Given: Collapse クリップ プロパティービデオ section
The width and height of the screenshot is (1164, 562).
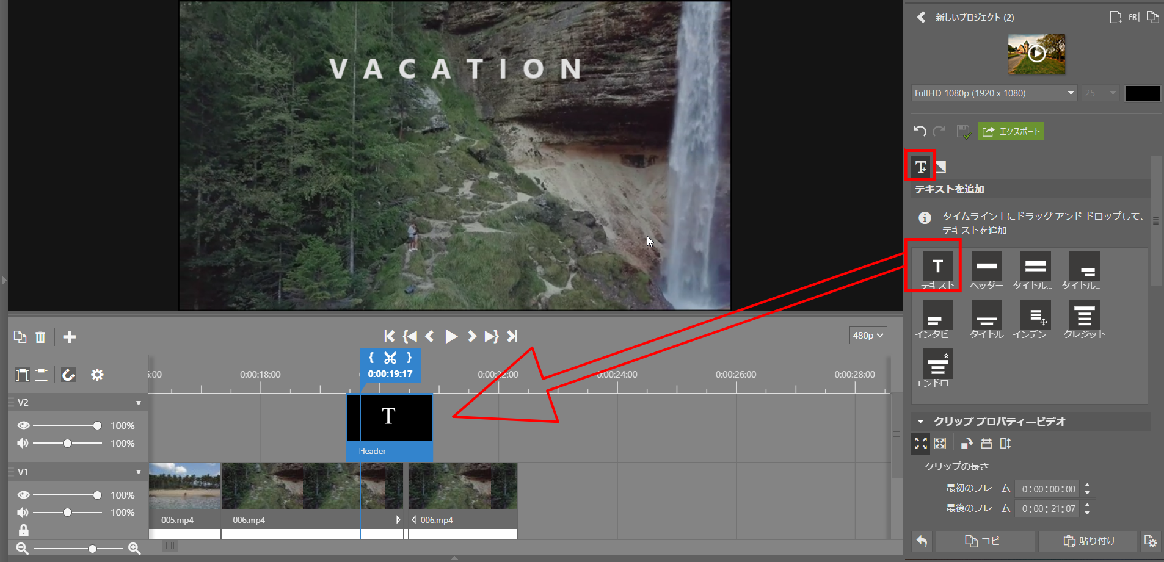Looking at the screenshot, I should [920, 421].
